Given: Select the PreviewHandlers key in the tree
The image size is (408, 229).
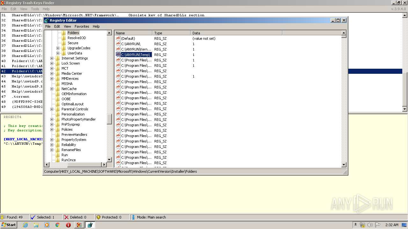Looking at the screenshot, I should click(x=74, y=135).
